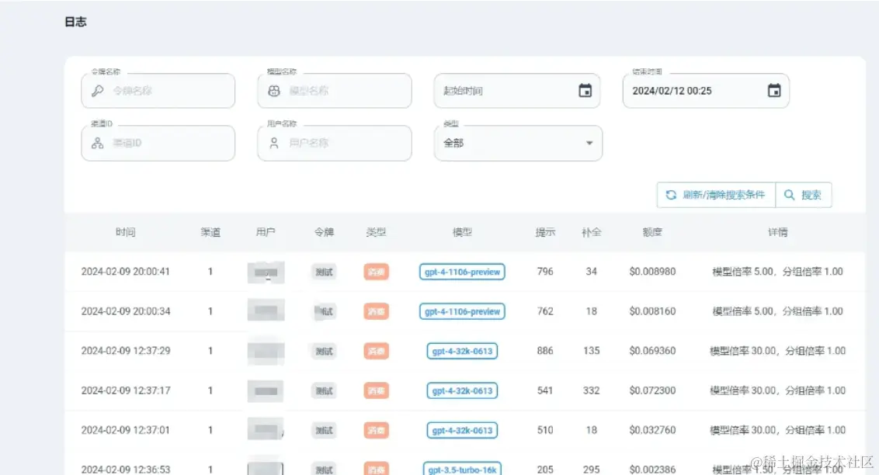Click the 刷新/清除搜索条件 button

716,195
